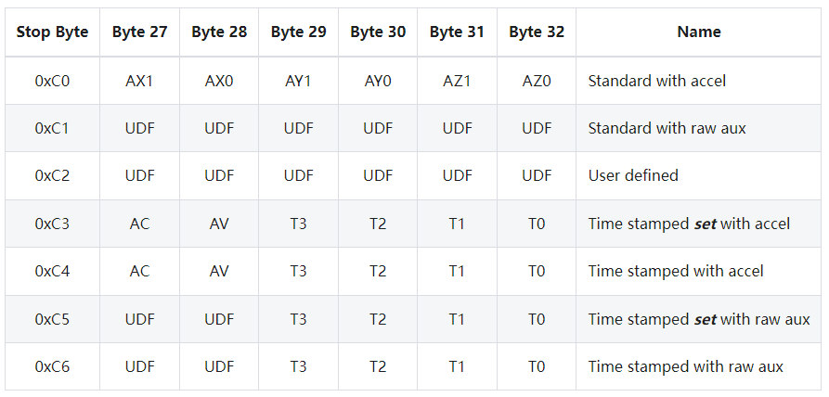Click the 0xC0 stop byte cell

pyautogui.click(x=52, y=81)
